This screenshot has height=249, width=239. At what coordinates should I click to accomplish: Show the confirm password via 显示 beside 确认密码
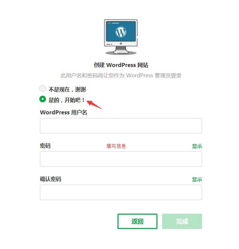point(197,180)
